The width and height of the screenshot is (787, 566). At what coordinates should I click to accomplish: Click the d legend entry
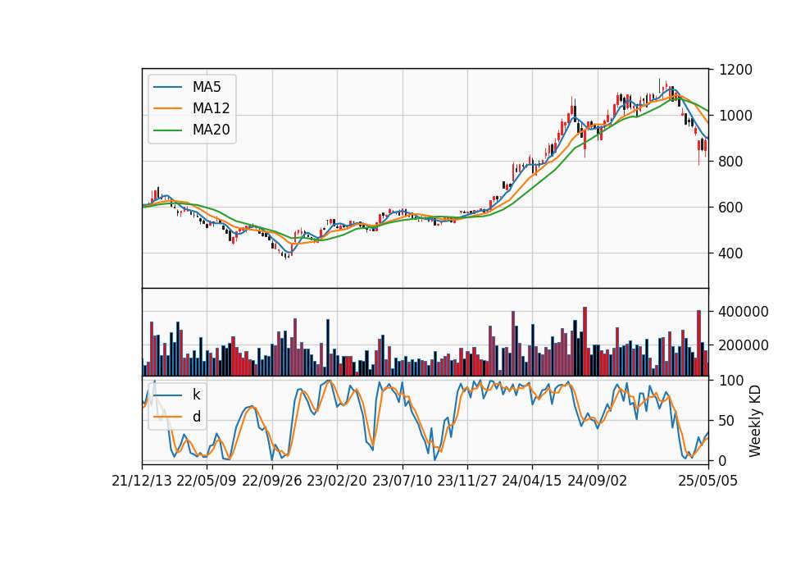tap(177, 417)
